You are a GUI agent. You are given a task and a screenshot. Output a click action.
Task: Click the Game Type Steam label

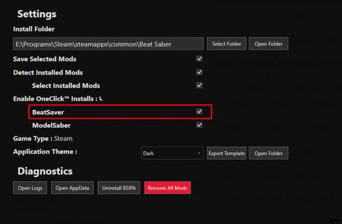(x=43, y=139)
